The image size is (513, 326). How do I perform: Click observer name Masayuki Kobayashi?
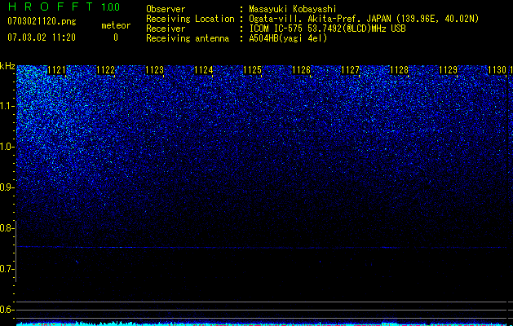(293, 9)
